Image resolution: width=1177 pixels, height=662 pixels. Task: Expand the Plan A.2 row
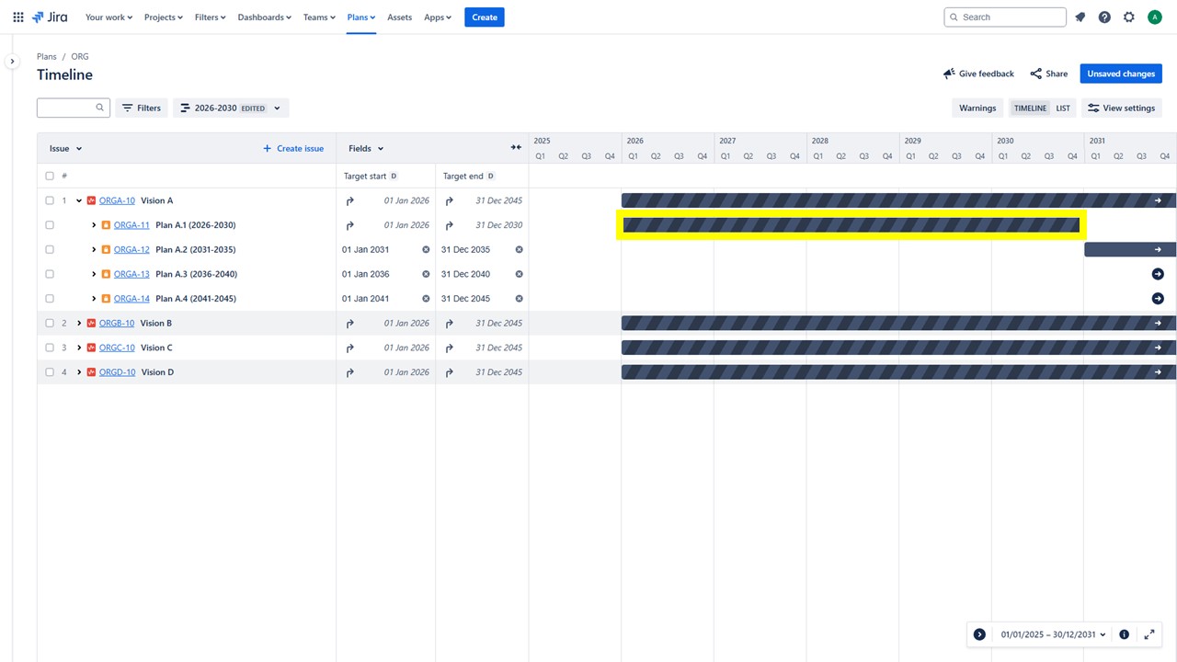click(x=94, y=249)
